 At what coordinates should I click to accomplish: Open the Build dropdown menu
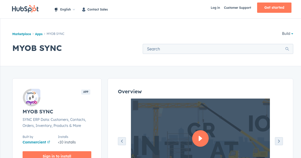(x=287, y=34)
